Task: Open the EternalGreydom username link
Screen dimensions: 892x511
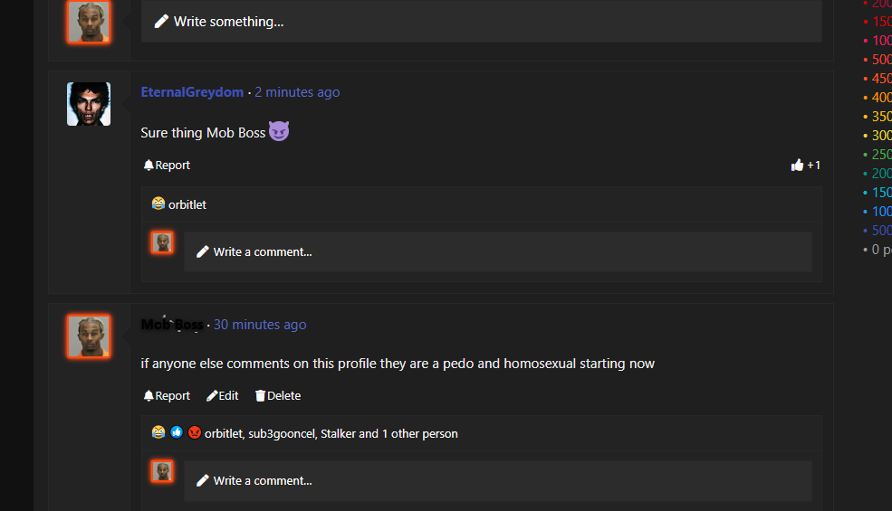Action: point(192,92)
